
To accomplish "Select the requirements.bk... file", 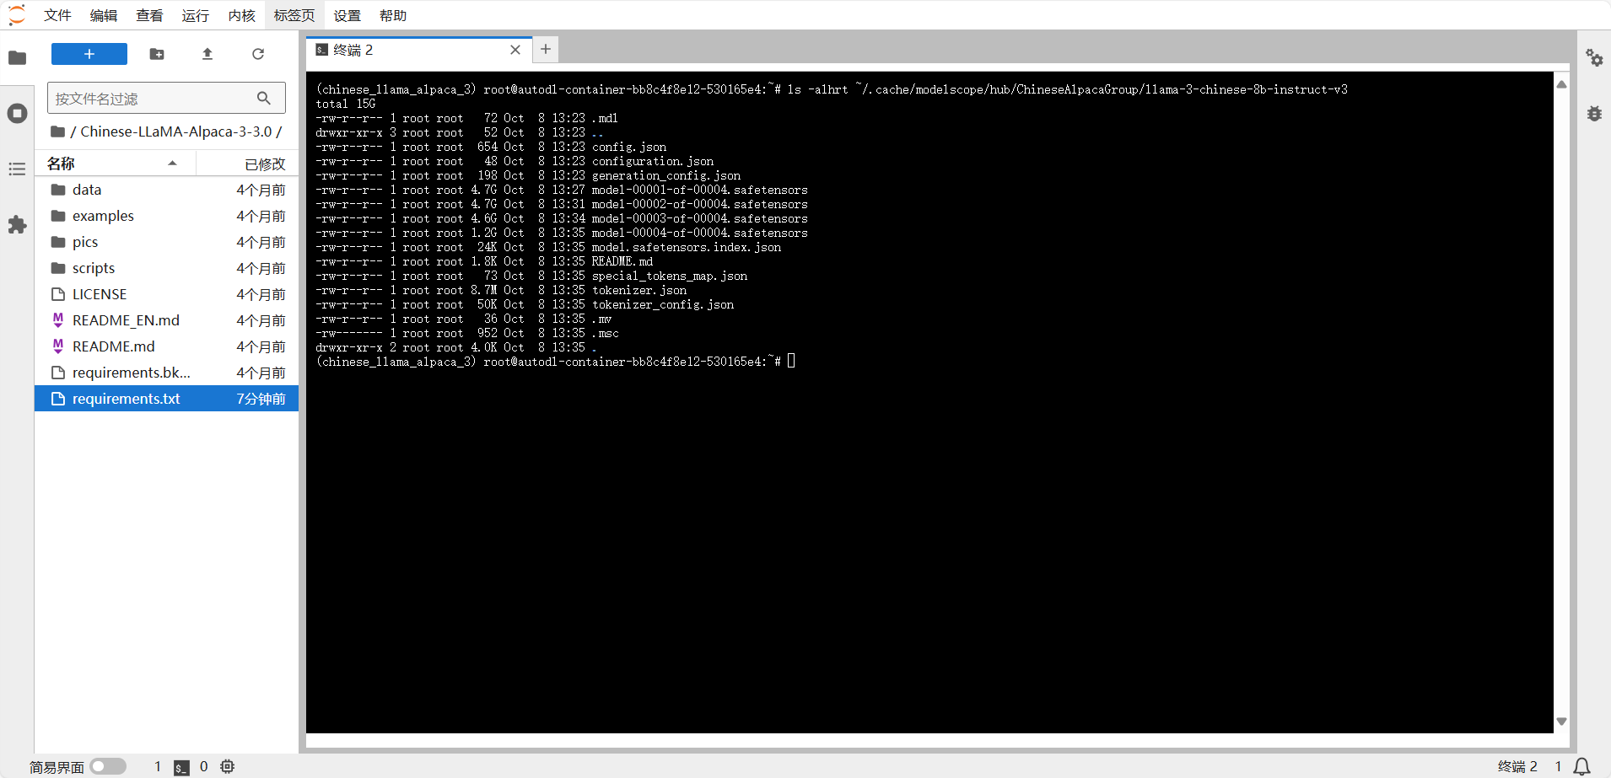I will (166, 373).
